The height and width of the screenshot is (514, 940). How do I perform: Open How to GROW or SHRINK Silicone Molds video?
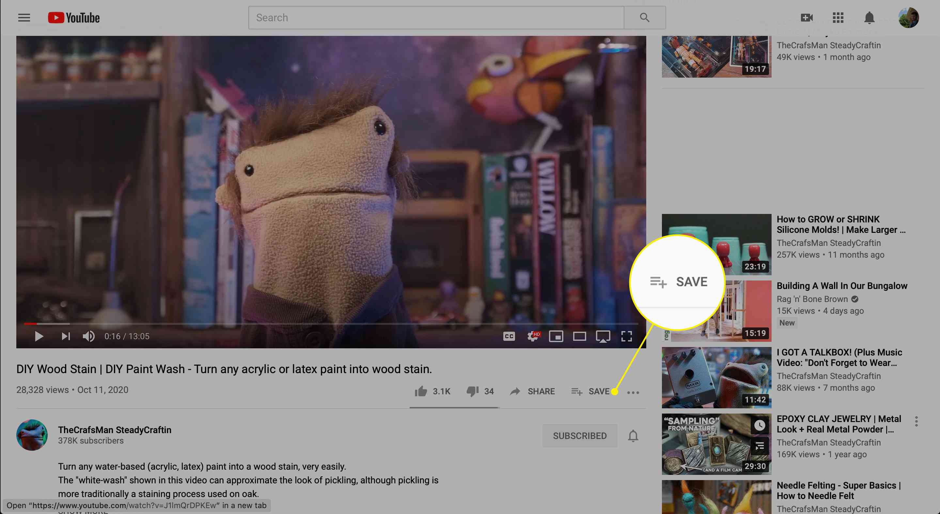(841, 224)
